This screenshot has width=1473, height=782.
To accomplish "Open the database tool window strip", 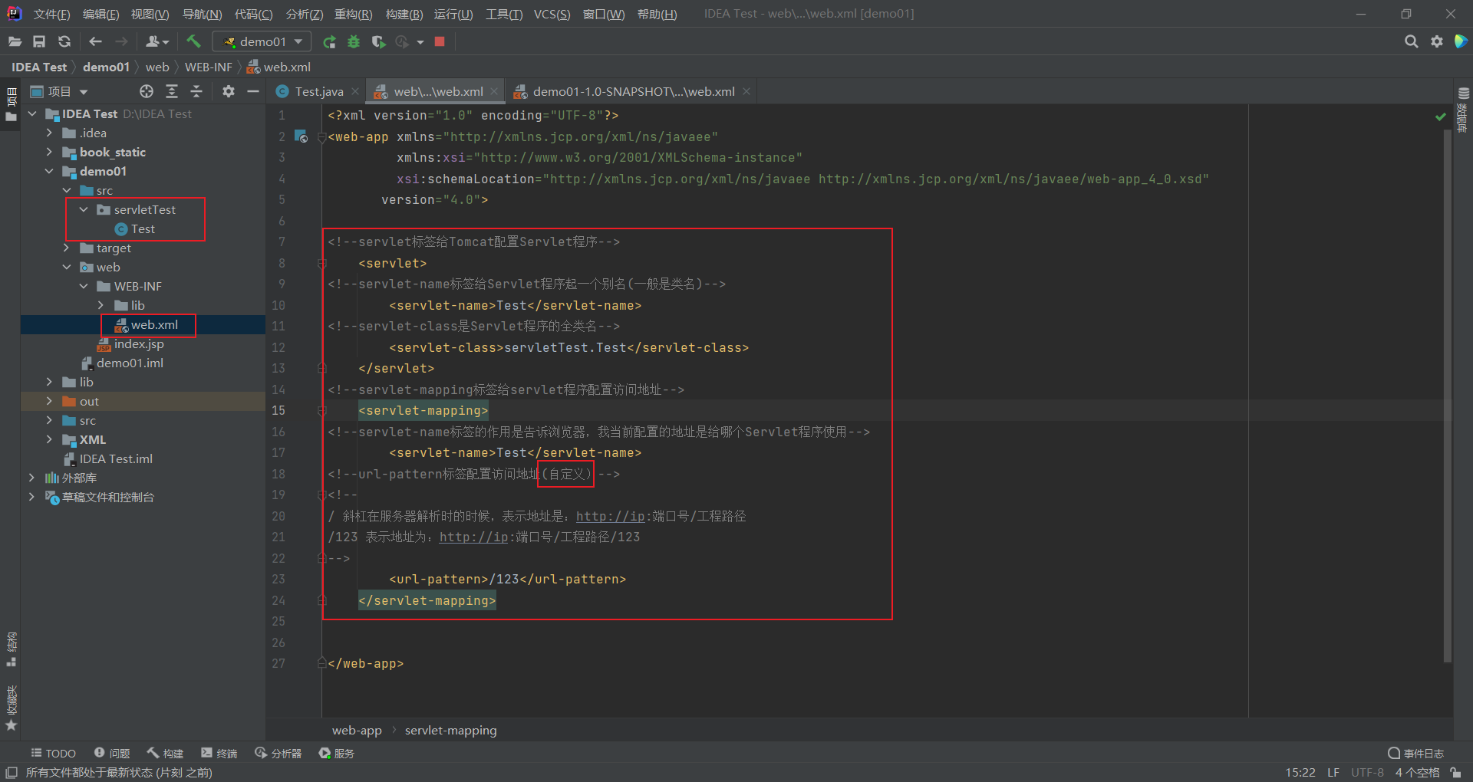I will pyautogui.click(x=1463, y=110).
